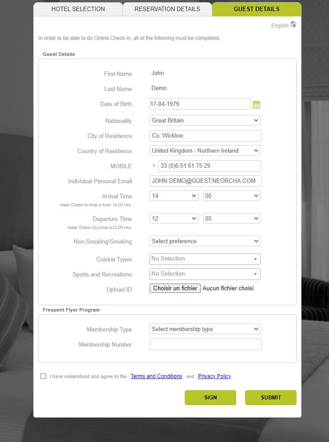The width and height of the screenshot is (329, 442).
Task: Click the Sign button
Action: 210,398
